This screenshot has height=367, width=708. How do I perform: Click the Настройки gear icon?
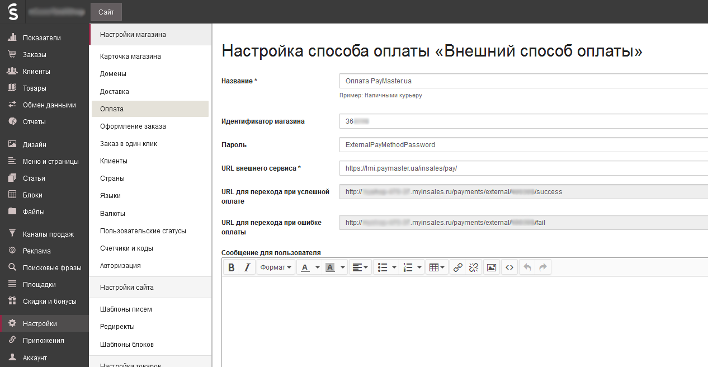[x=12, y=323]
